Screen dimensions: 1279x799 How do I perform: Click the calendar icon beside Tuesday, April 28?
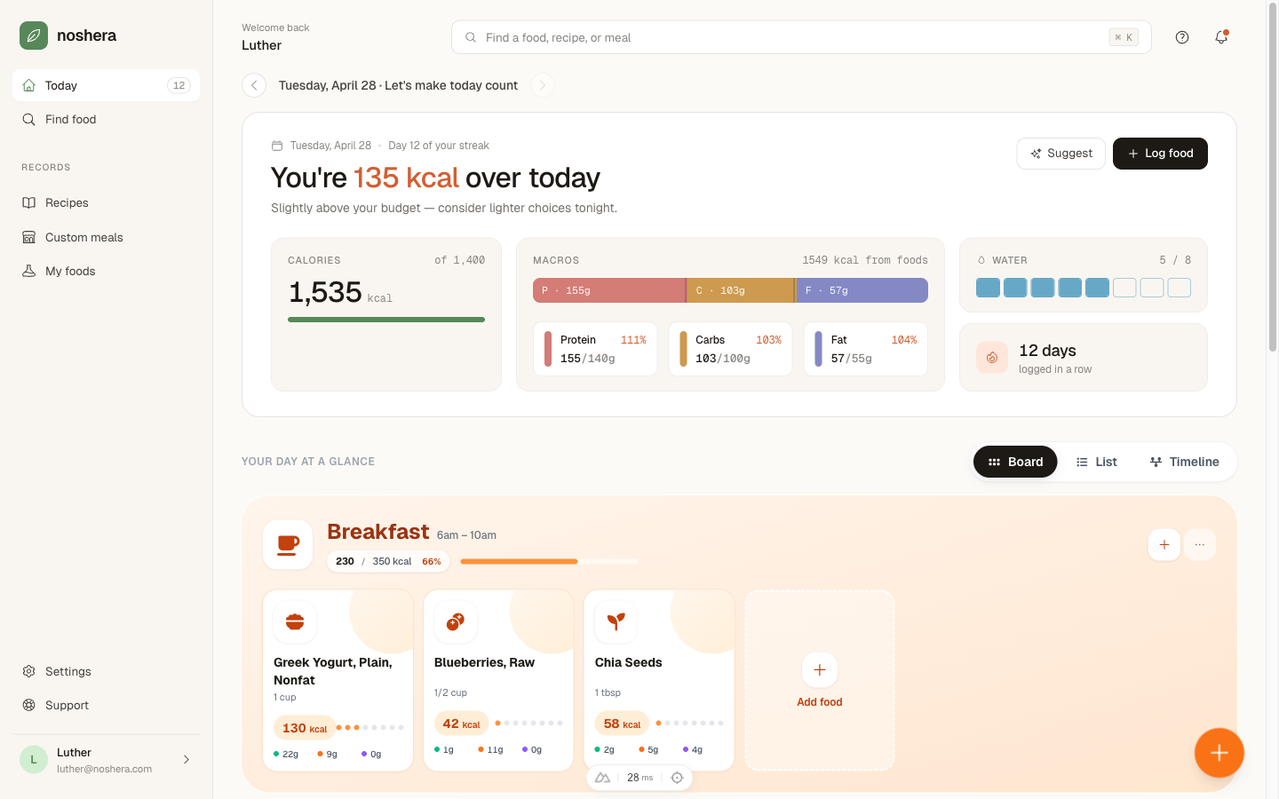coord(277,146)
